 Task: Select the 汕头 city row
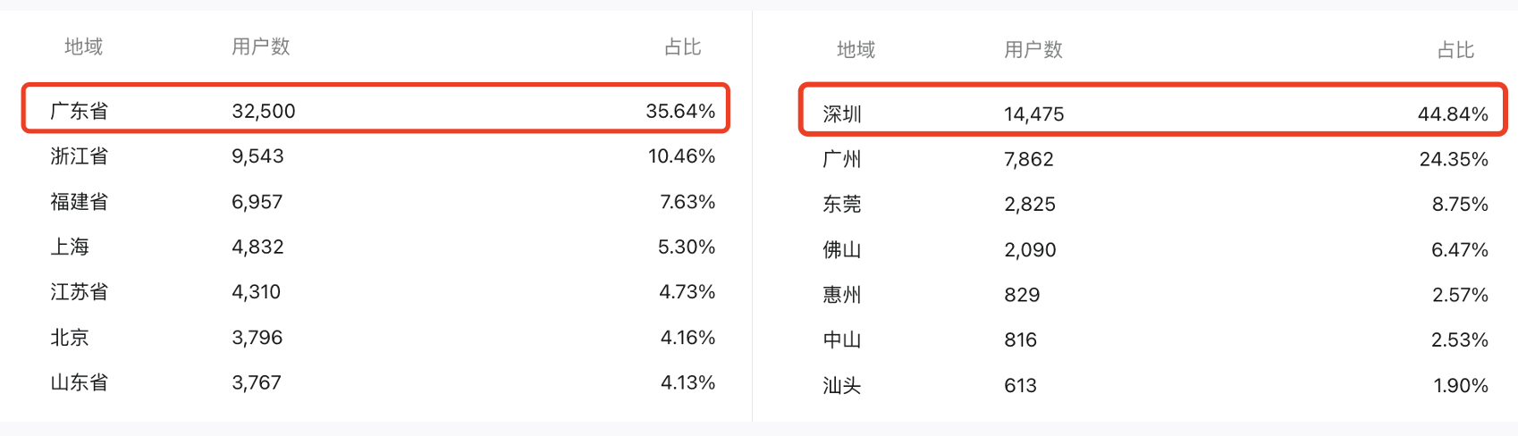click(842, 386)
